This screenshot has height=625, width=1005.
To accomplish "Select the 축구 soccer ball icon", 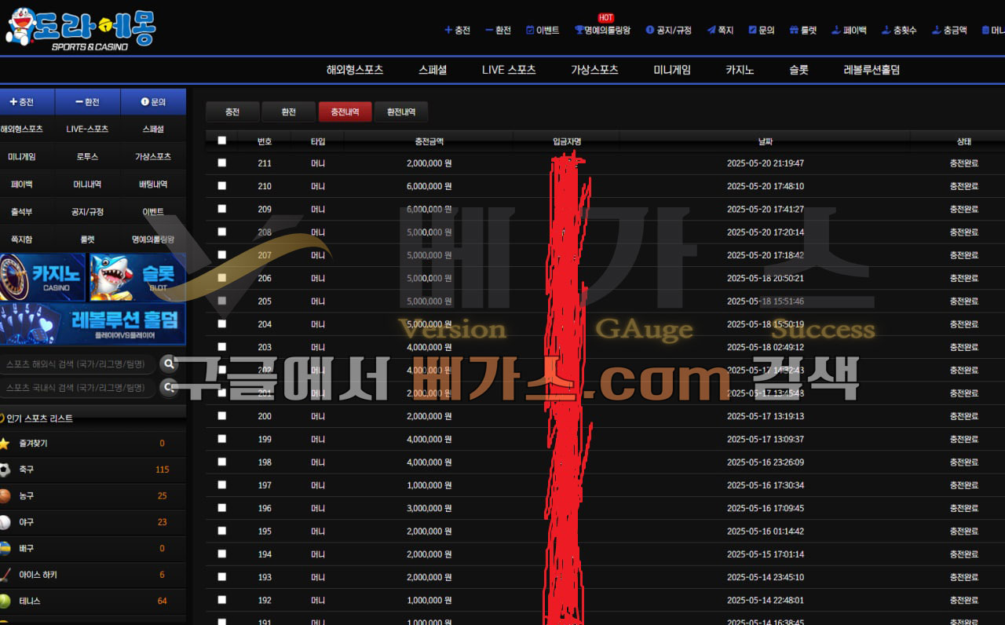I will [5, 470].
